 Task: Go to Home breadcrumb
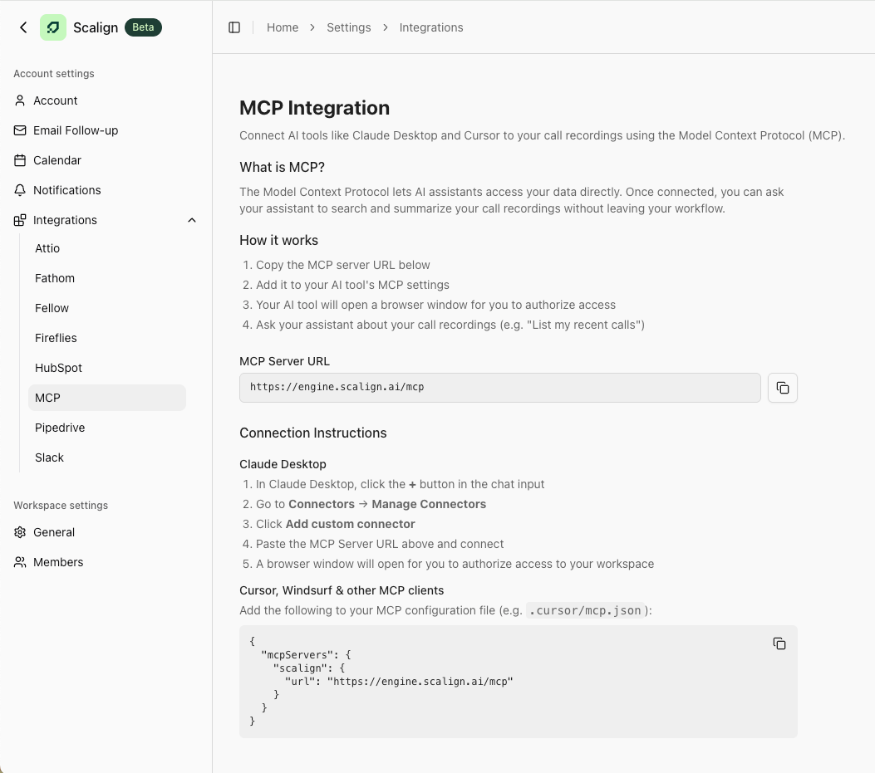[283, 27]
